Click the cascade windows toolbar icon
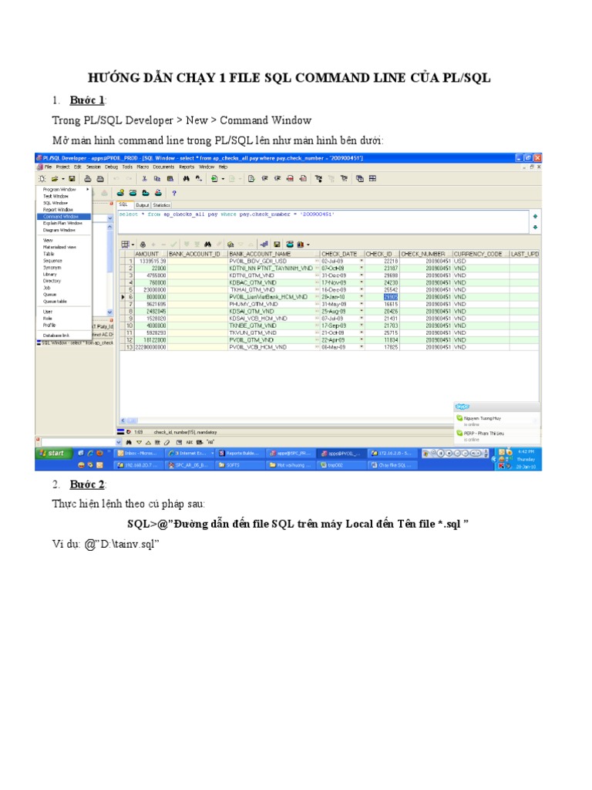This screenshot has width=592, height=790. tap(359, 179)
